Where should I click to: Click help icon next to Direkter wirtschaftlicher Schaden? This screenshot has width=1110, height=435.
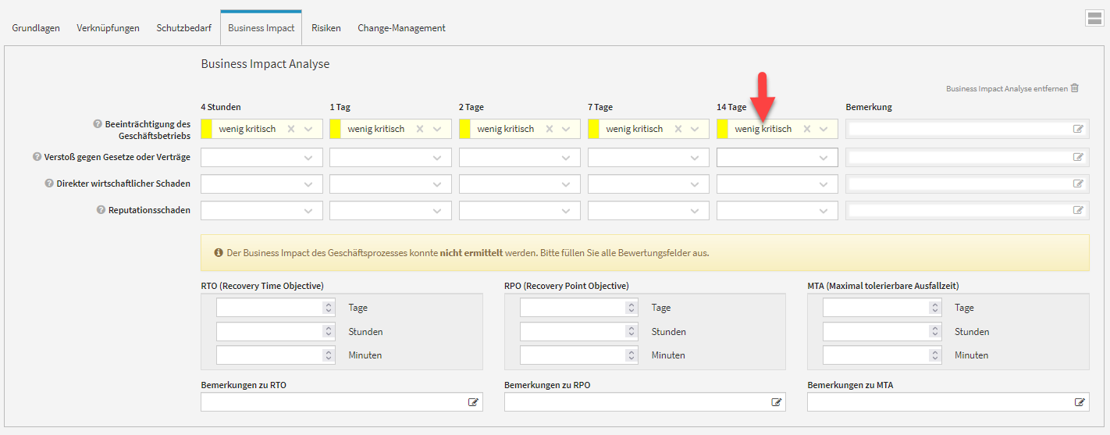coord(48,184)
